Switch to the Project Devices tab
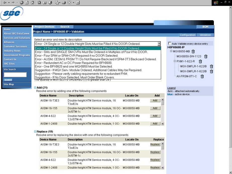Image resolution: width=232 pixels, height=174 pixels. pyautogui.click(x=44, y=27)
